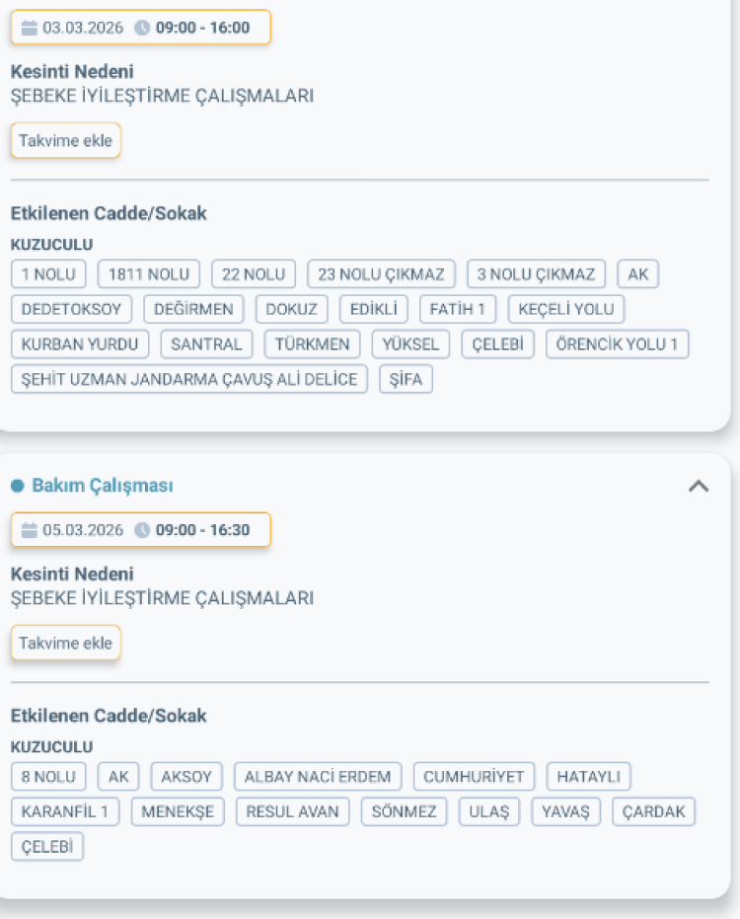740x919 pixels.
Task: Select the ÇARDAK street chip
Action: 654,811
